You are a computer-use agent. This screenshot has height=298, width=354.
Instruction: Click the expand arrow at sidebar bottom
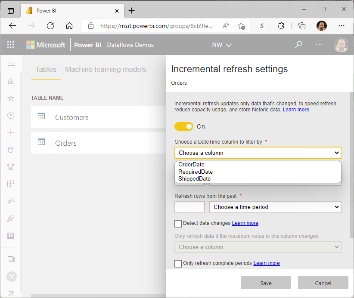tap(11, 294)
